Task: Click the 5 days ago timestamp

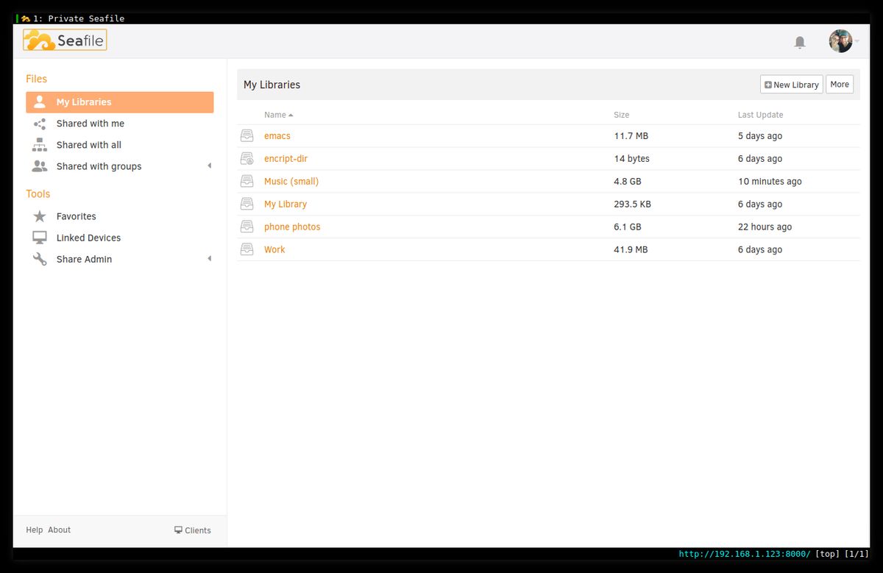Action: point(760,136)
